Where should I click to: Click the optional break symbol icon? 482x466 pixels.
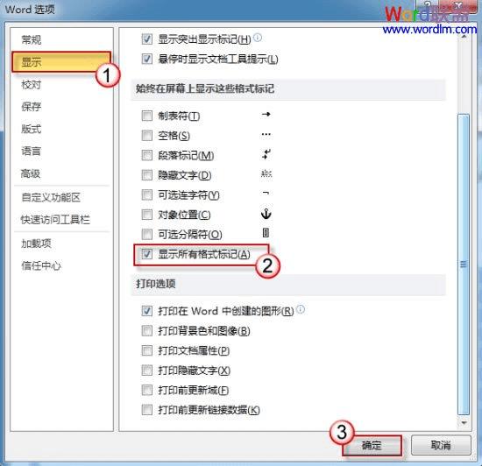pyautogui.click(x=266, y=233)
